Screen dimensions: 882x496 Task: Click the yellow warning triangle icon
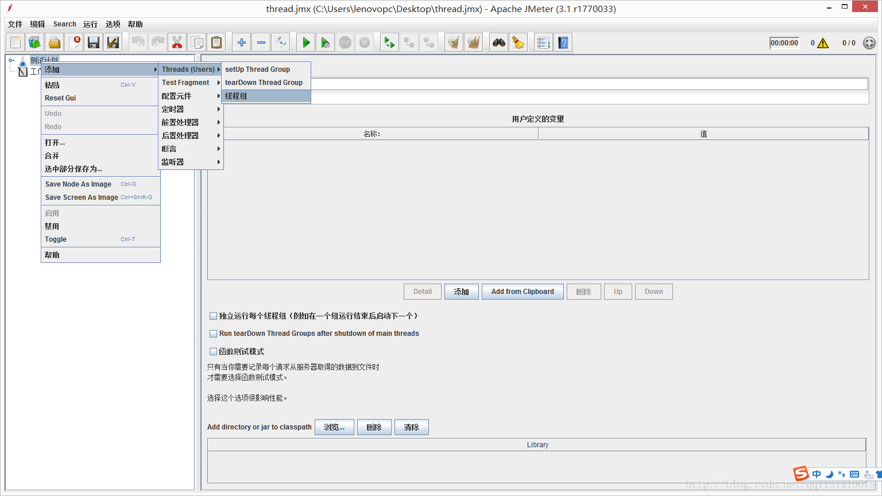pos(823,43)
